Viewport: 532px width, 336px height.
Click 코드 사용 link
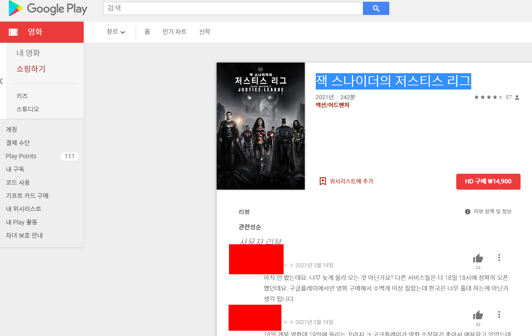tap(18, 183)
